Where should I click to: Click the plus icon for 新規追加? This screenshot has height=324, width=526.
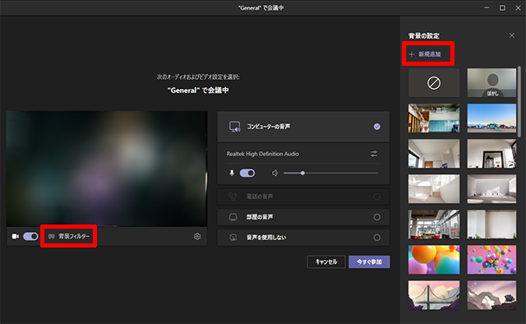(412, 54)
